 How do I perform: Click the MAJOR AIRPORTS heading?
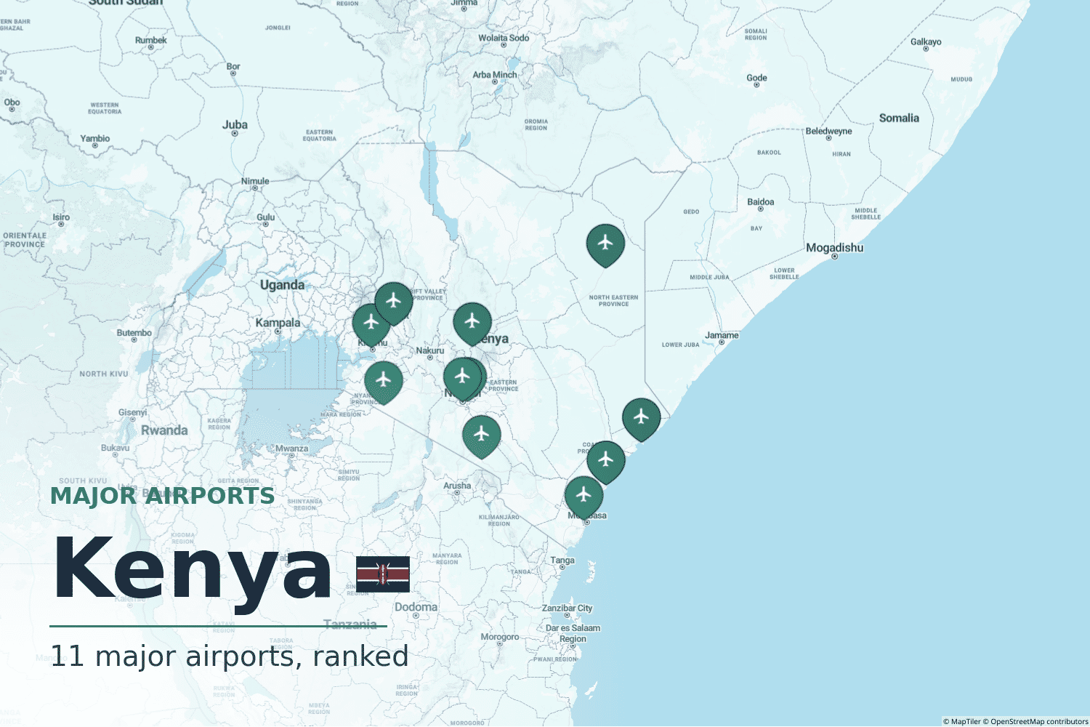[x=163, y=496]
